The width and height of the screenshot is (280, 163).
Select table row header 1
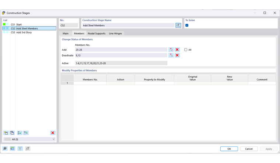pyautogui.click(x=67, y=83)
